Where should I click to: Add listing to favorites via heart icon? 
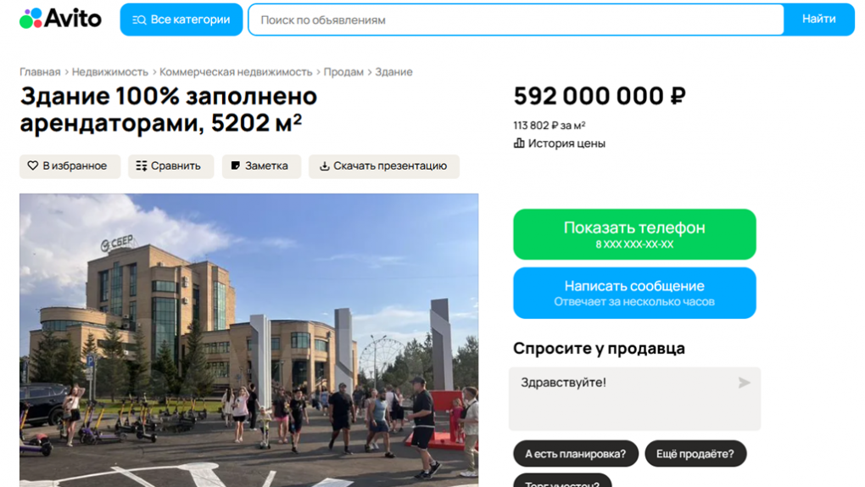click(x=33, y=165)
